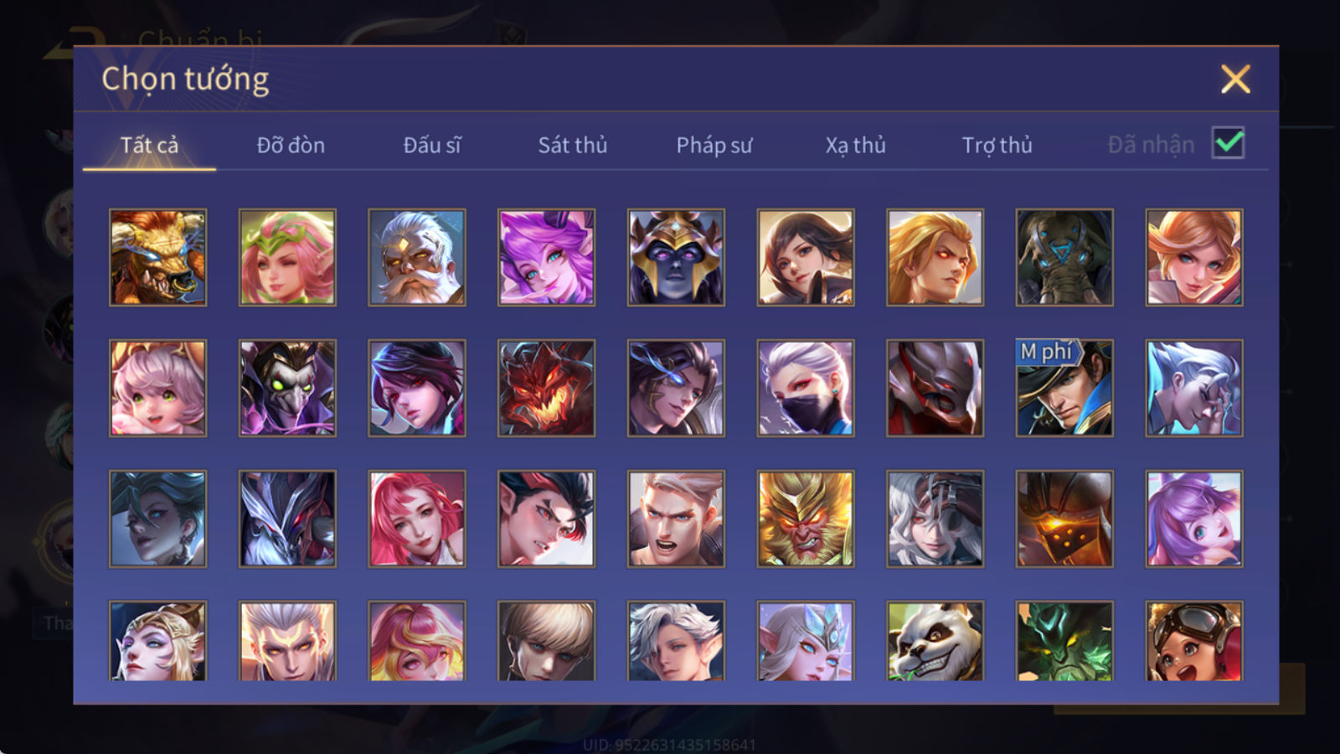This screenshot has height=754, width=1340.
Task: Select the Tất cả tab
Action: coord(149,145)
